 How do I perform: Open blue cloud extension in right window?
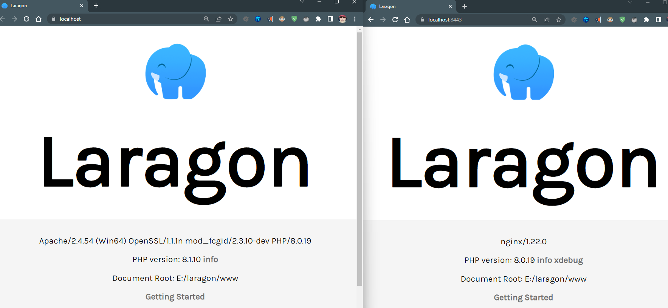tap(586, 20)
